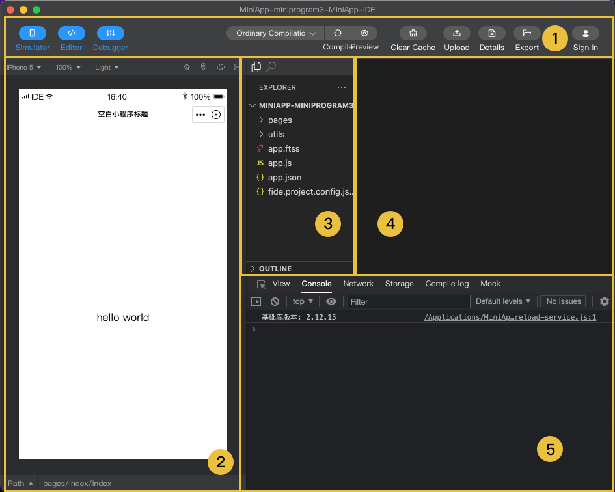Click the Compile refresh icon

(337, 33)
